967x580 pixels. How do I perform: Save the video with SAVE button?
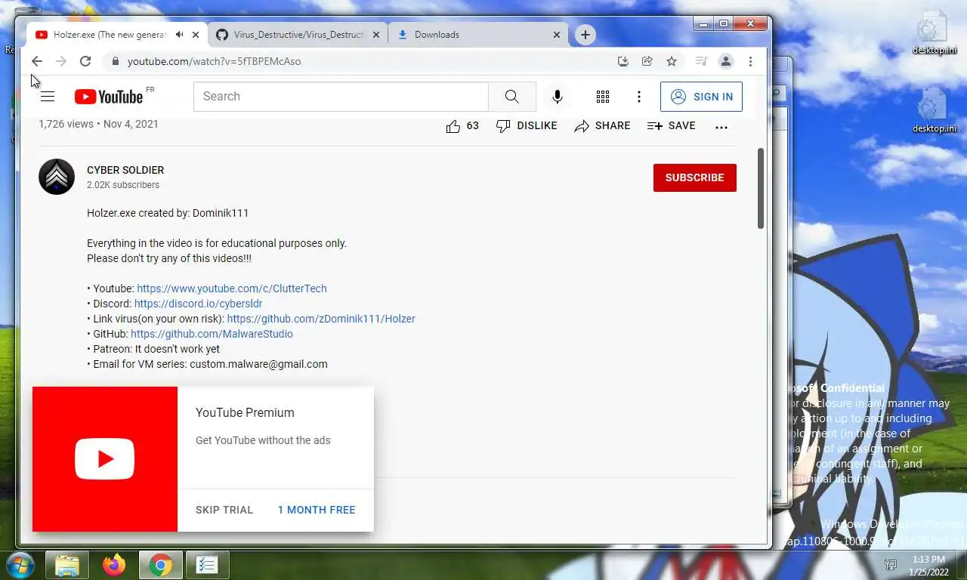click(671, 126)
